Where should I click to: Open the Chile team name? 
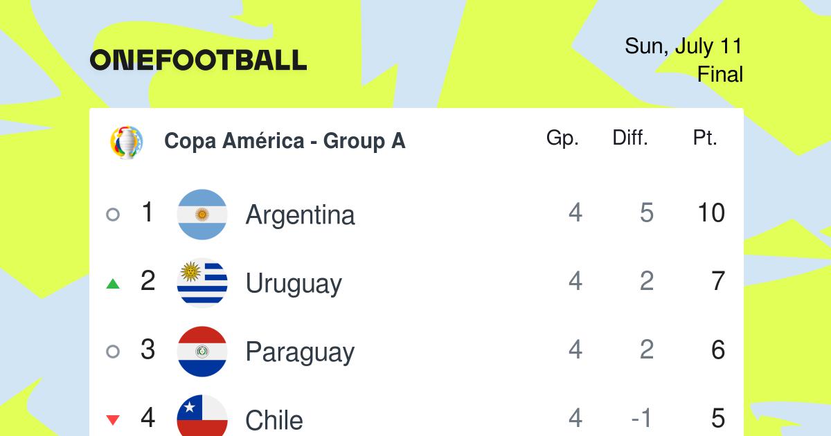click(274, 419)
